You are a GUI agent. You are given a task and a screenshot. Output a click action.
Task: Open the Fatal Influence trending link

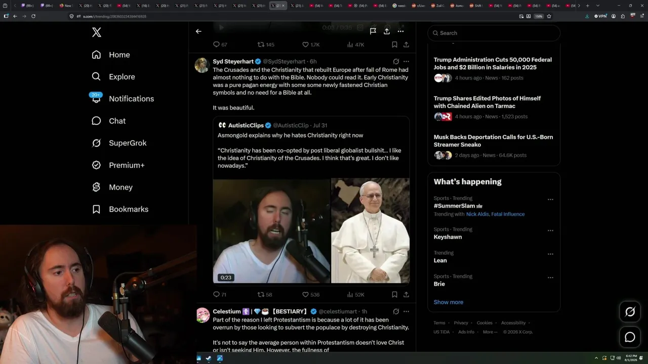(508, 214)
